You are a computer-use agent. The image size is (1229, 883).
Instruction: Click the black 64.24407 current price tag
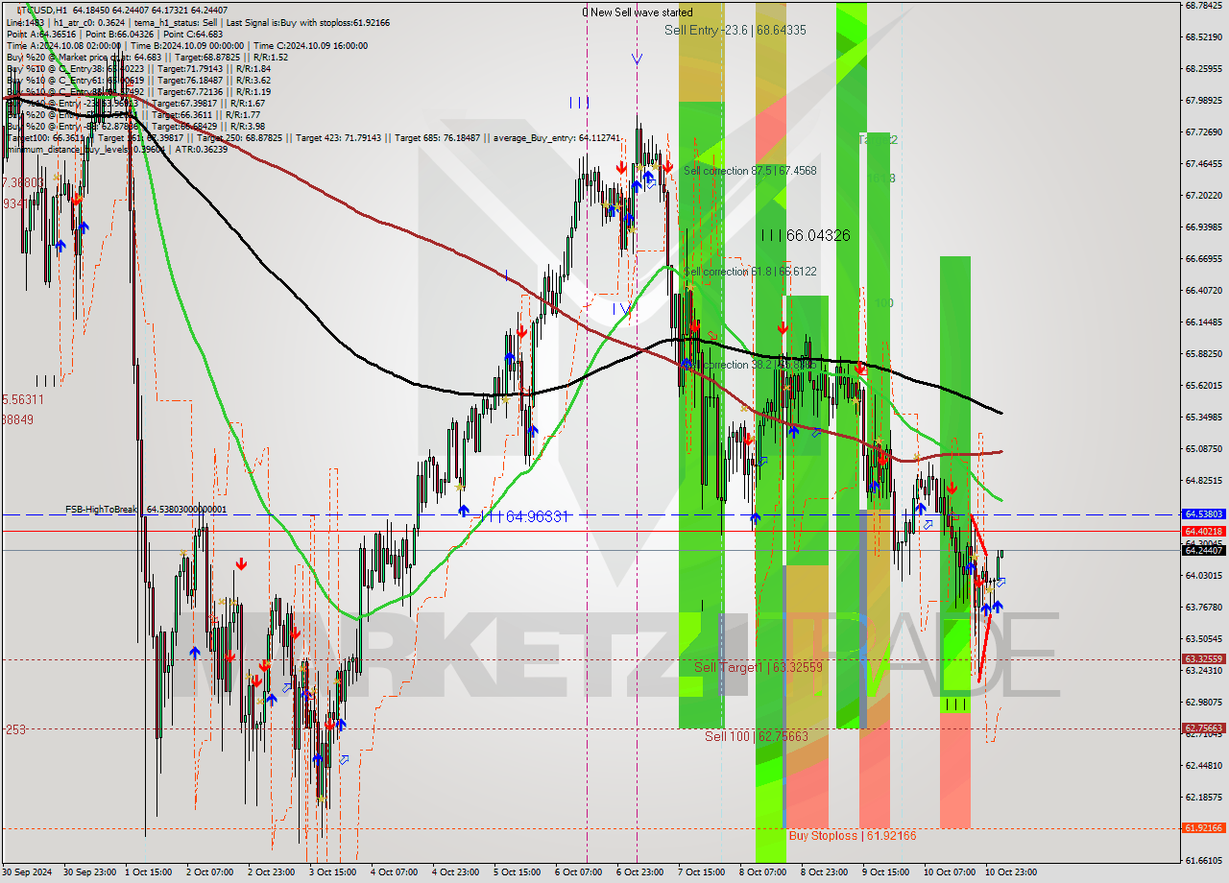[x=1203, y=550]
